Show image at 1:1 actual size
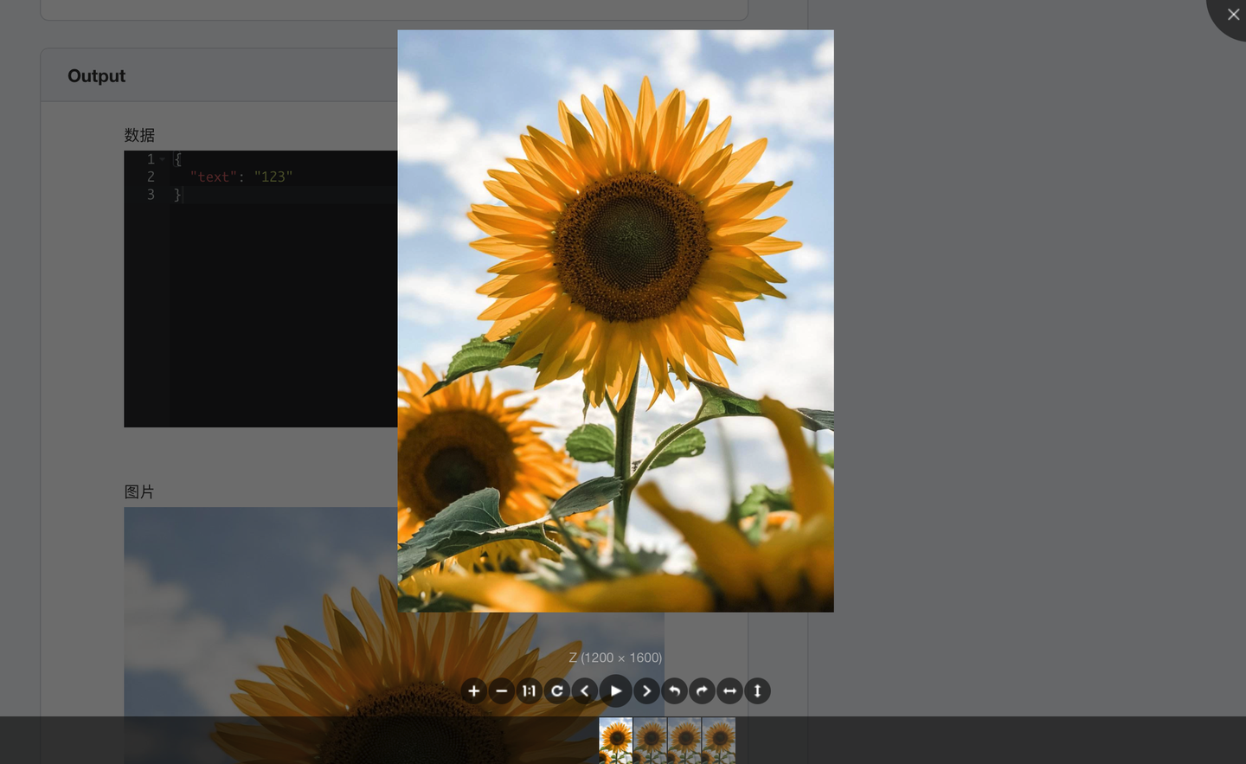The image size is (1246, 764). click(x=529, y=690)
